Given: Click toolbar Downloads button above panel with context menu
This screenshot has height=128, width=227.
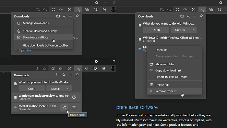Looking at the screenshot, I should point(202,10).
